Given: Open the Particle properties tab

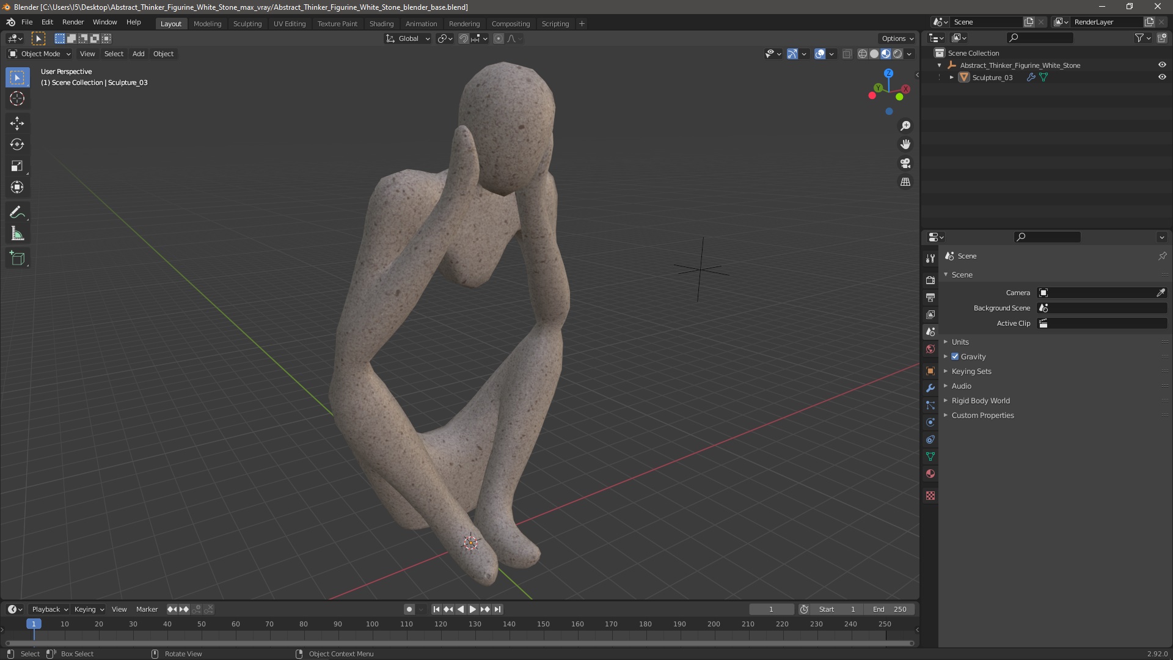Looking at the screenshot, I should tap(930, 405).
